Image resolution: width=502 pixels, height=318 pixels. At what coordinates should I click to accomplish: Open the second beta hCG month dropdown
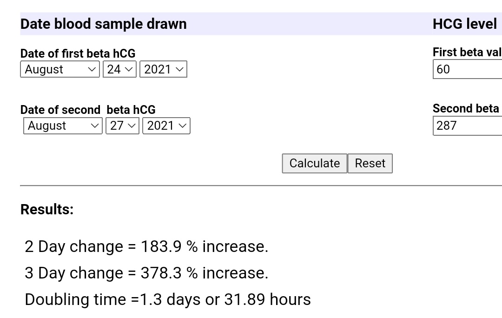point(63,126)
